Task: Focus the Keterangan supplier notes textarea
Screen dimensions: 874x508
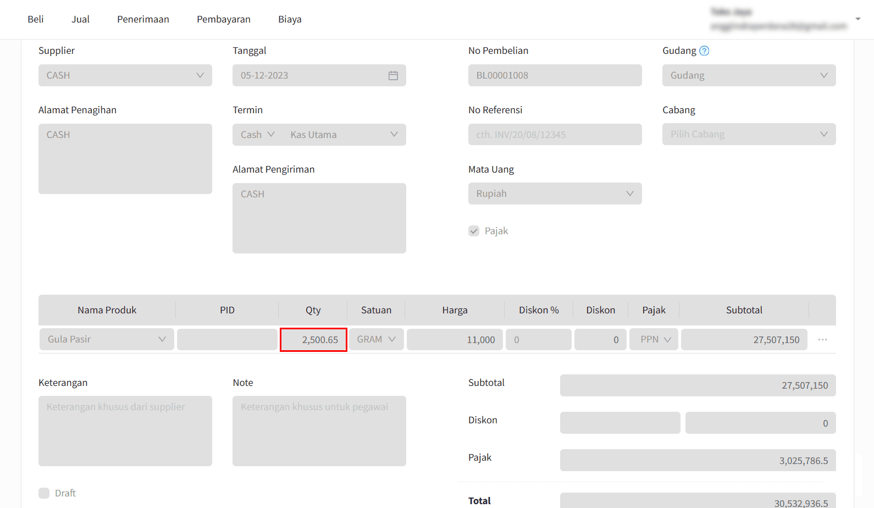Action: [x=125, y=431]
